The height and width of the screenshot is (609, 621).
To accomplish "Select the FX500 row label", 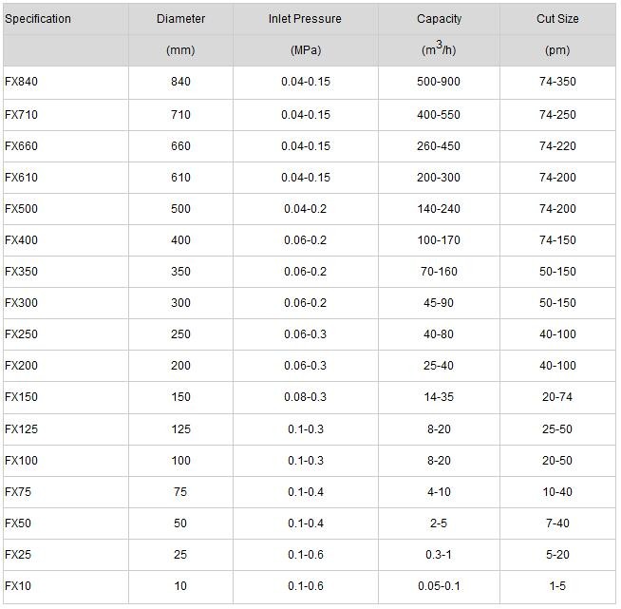I will [x=21, y=209].
